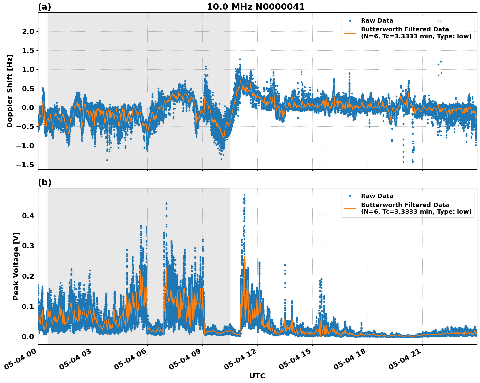
Task: Click the Raw Data legend marker in panel (a)
Action: 350,20
